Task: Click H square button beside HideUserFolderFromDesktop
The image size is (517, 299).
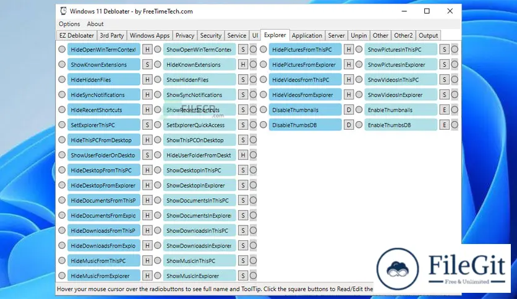Action: coord(243,155)
